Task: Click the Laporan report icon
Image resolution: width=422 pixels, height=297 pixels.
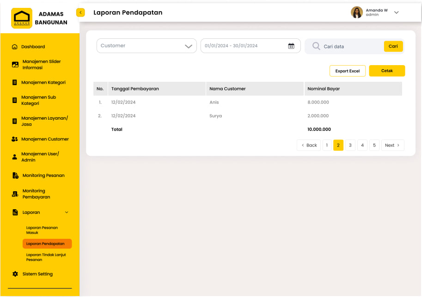Action: click(x=15, y=212)
